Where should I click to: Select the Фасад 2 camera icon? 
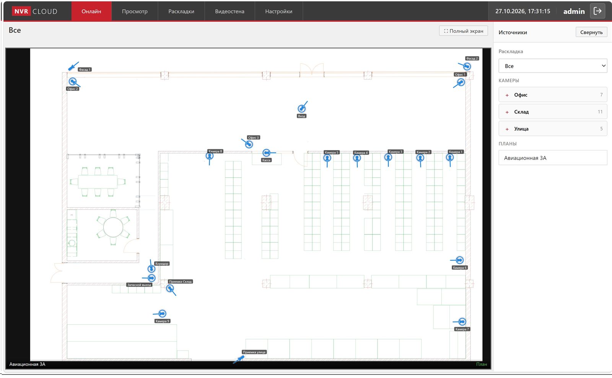point(467,66)
